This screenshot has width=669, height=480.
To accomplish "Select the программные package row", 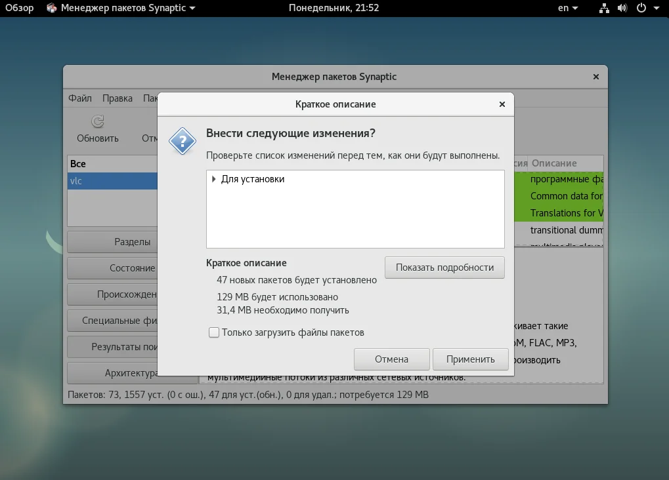I will point(559,179).
